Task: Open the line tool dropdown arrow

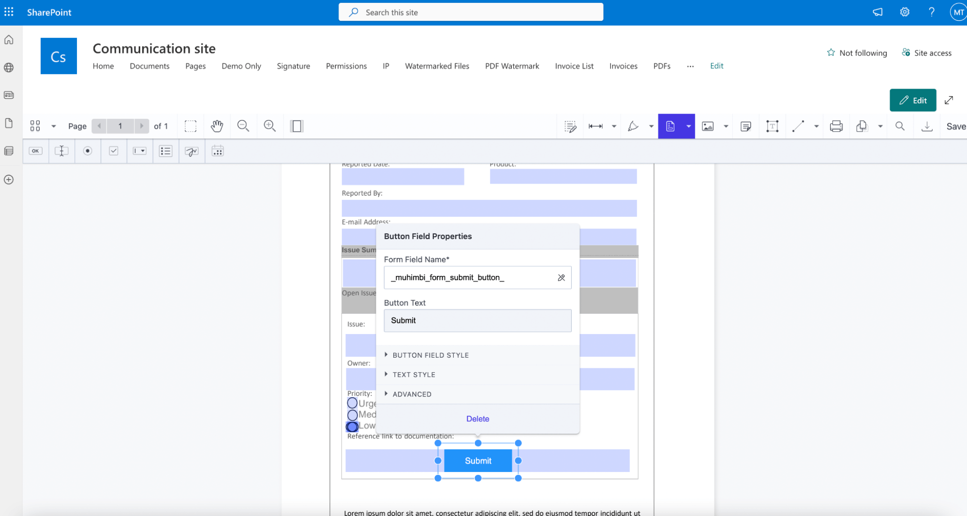Action: tap(817, 126)
